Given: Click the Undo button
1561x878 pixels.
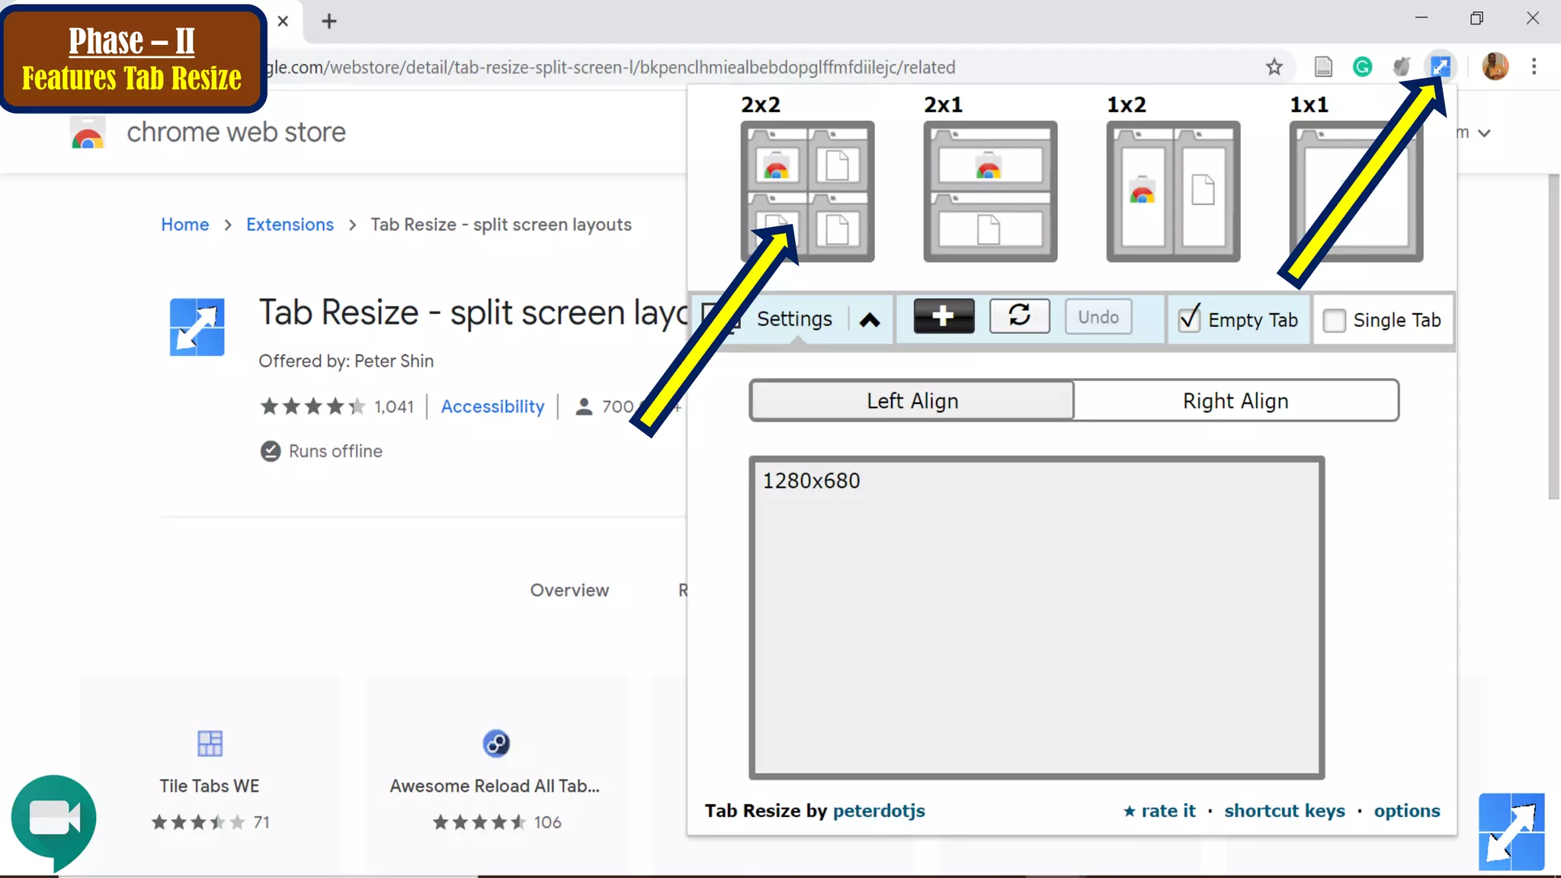Looking at the screenshot, I should click(1098, 317).
